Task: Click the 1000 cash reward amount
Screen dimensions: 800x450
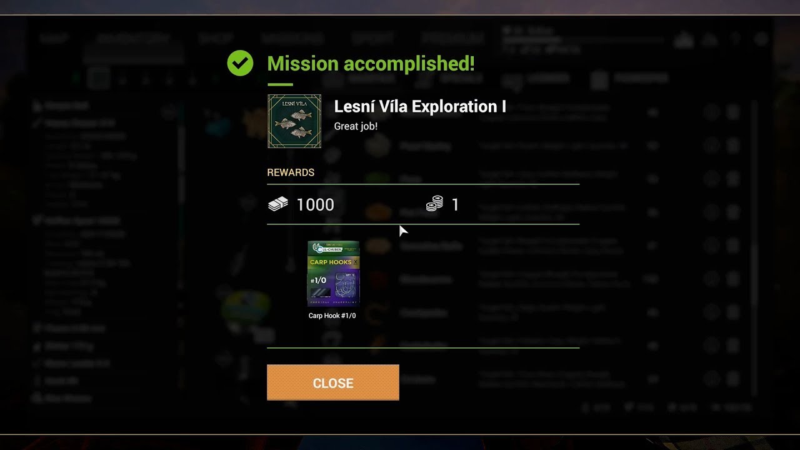Action: [315, 204]
